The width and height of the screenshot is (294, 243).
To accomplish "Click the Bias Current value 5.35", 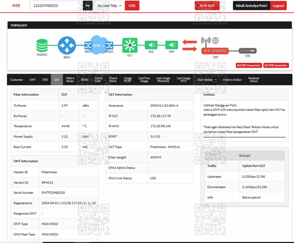I will click(65, 147).
